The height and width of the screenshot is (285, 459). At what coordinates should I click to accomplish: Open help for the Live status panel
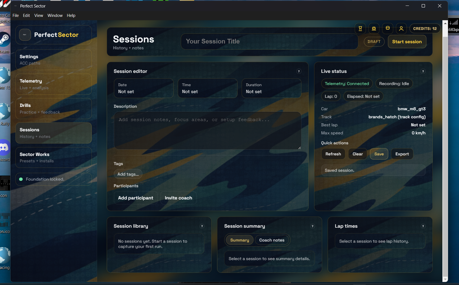tap(423, 71)
